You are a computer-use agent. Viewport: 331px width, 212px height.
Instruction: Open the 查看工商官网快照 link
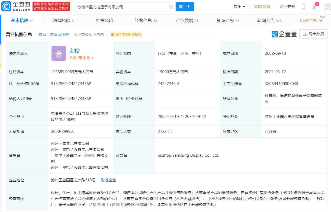tap(54, 35)
